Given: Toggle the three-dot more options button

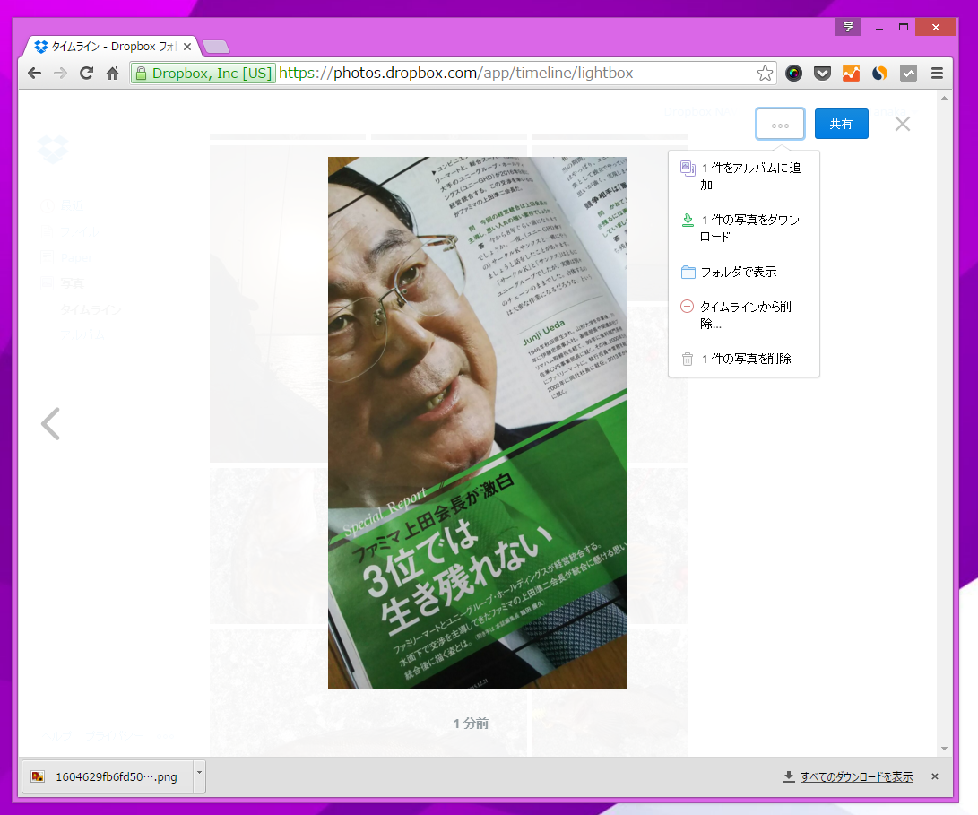Looking at the screenshot, I should tap(780, 124).
